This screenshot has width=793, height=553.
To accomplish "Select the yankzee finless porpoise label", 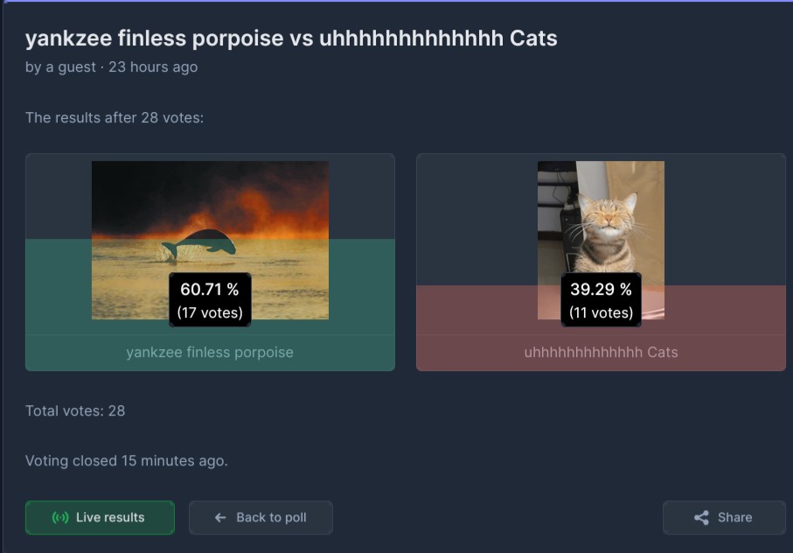I will pyautogui.click(x=210, y=352).
